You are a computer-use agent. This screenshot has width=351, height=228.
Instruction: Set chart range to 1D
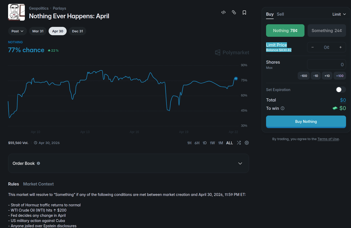[x=205, y=143]
